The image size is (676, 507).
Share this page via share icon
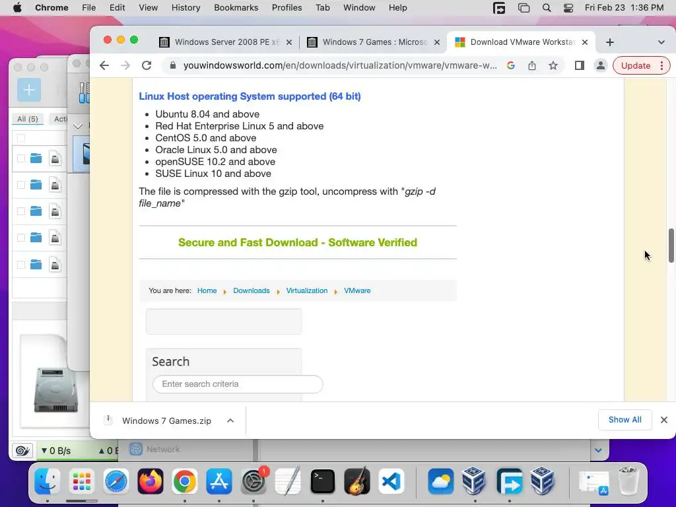[x=532, y=65]
